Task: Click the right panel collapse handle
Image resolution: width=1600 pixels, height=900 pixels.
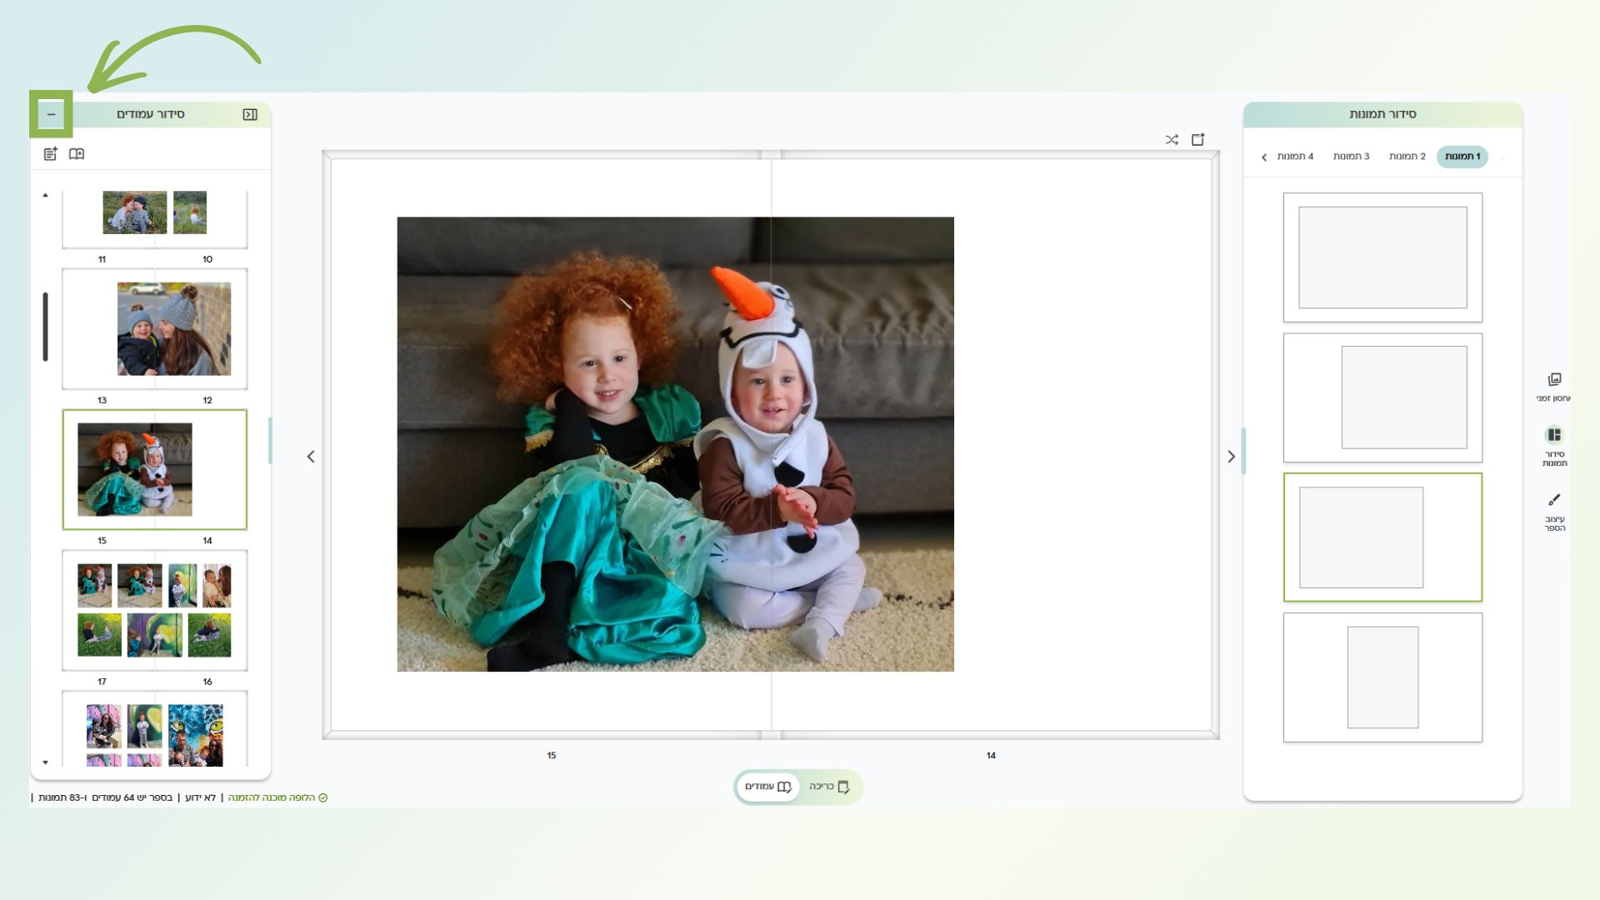Action: tap(1243, 451)
